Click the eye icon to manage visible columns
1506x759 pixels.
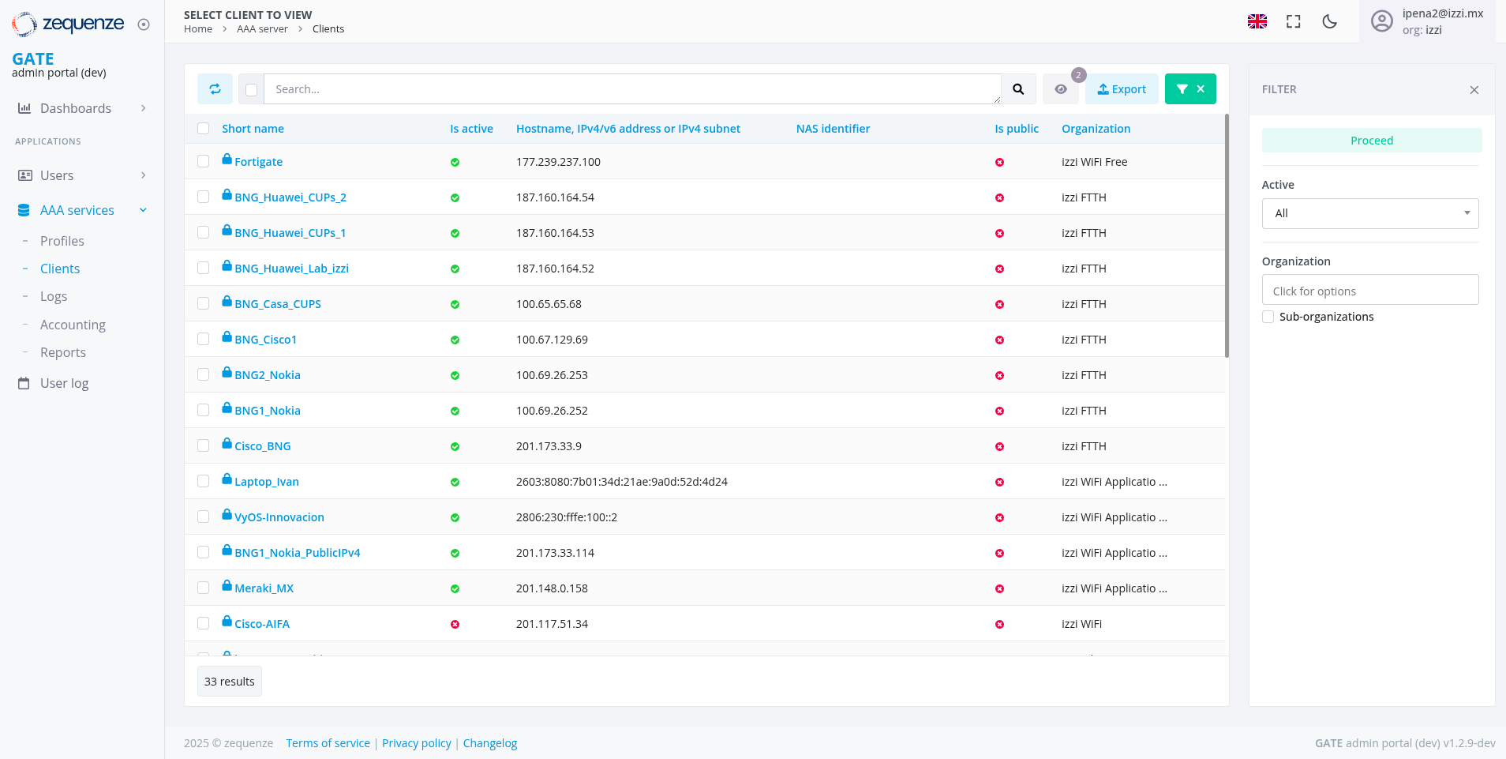click(x=1061, y=88)
